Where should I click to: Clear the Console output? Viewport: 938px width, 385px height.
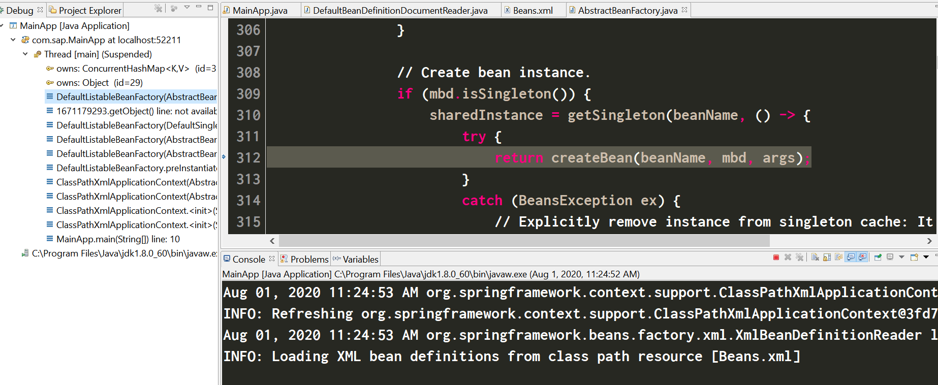pyautogui.click(x=815, y=258)
